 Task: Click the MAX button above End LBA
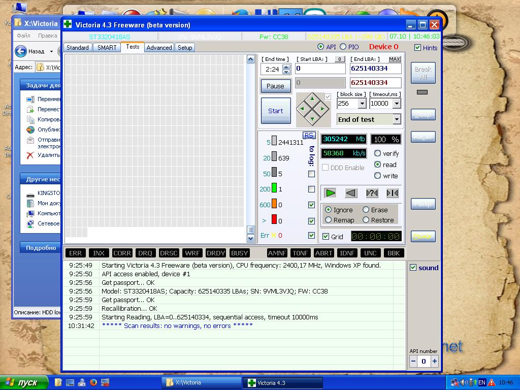click(x=394, y=59)
